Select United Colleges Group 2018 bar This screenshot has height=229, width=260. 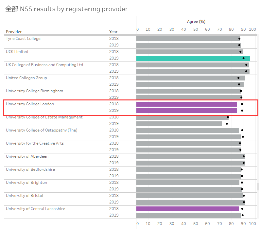(x=191, y=78)
